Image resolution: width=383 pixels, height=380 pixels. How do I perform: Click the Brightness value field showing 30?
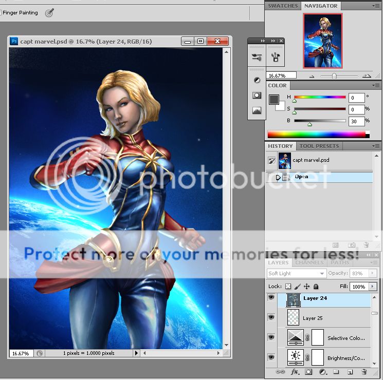[357, 121]
